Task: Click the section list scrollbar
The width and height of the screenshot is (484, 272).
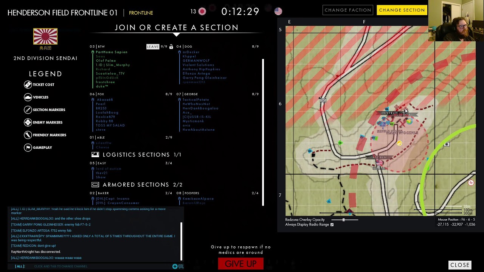Action: (x=263, y=132)
